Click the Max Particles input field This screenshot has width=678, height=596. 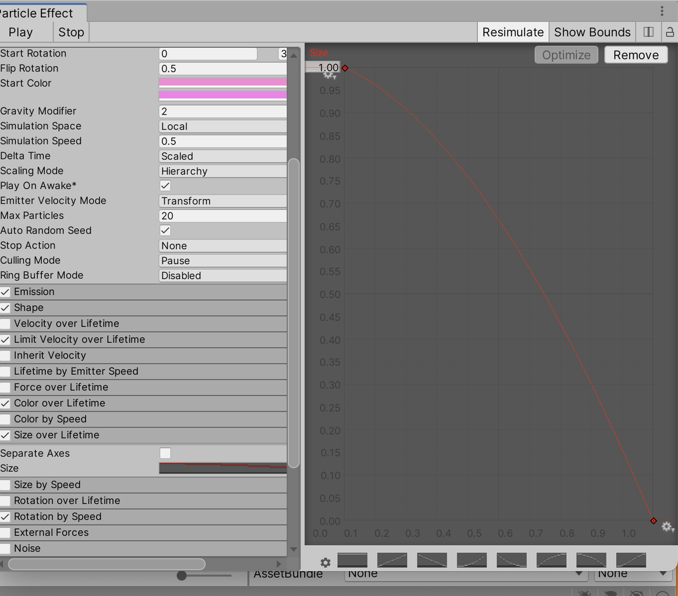tap(223, 215)
